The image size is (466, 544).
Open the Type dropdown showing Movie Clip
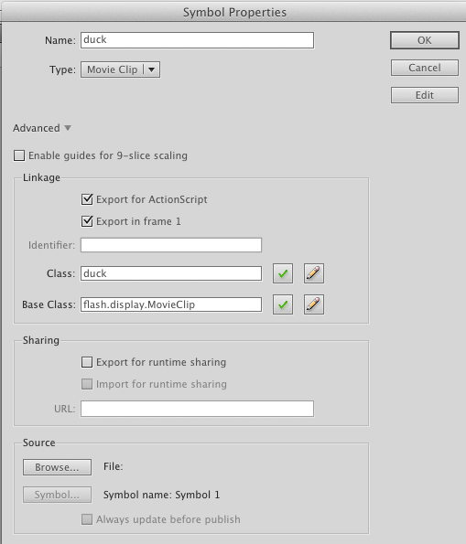(x=120, y=69)
